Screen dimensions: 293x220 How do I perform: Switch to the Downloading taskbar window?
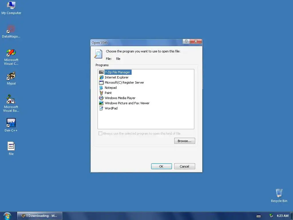click(39, 216)
